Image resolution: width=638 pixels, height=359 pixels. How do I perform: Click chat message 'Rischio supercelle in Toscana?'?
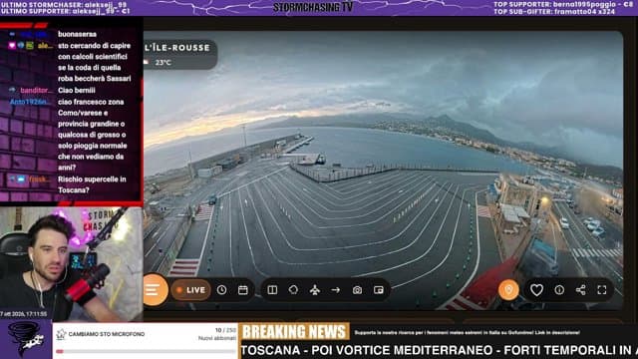[92, 184]
